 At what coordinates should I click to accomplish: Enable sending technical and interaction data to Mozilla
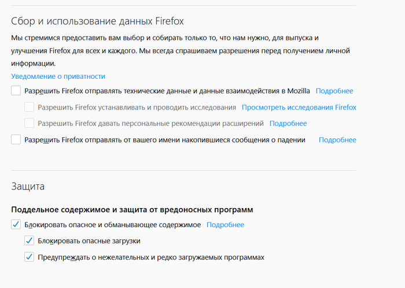point(16,91)
